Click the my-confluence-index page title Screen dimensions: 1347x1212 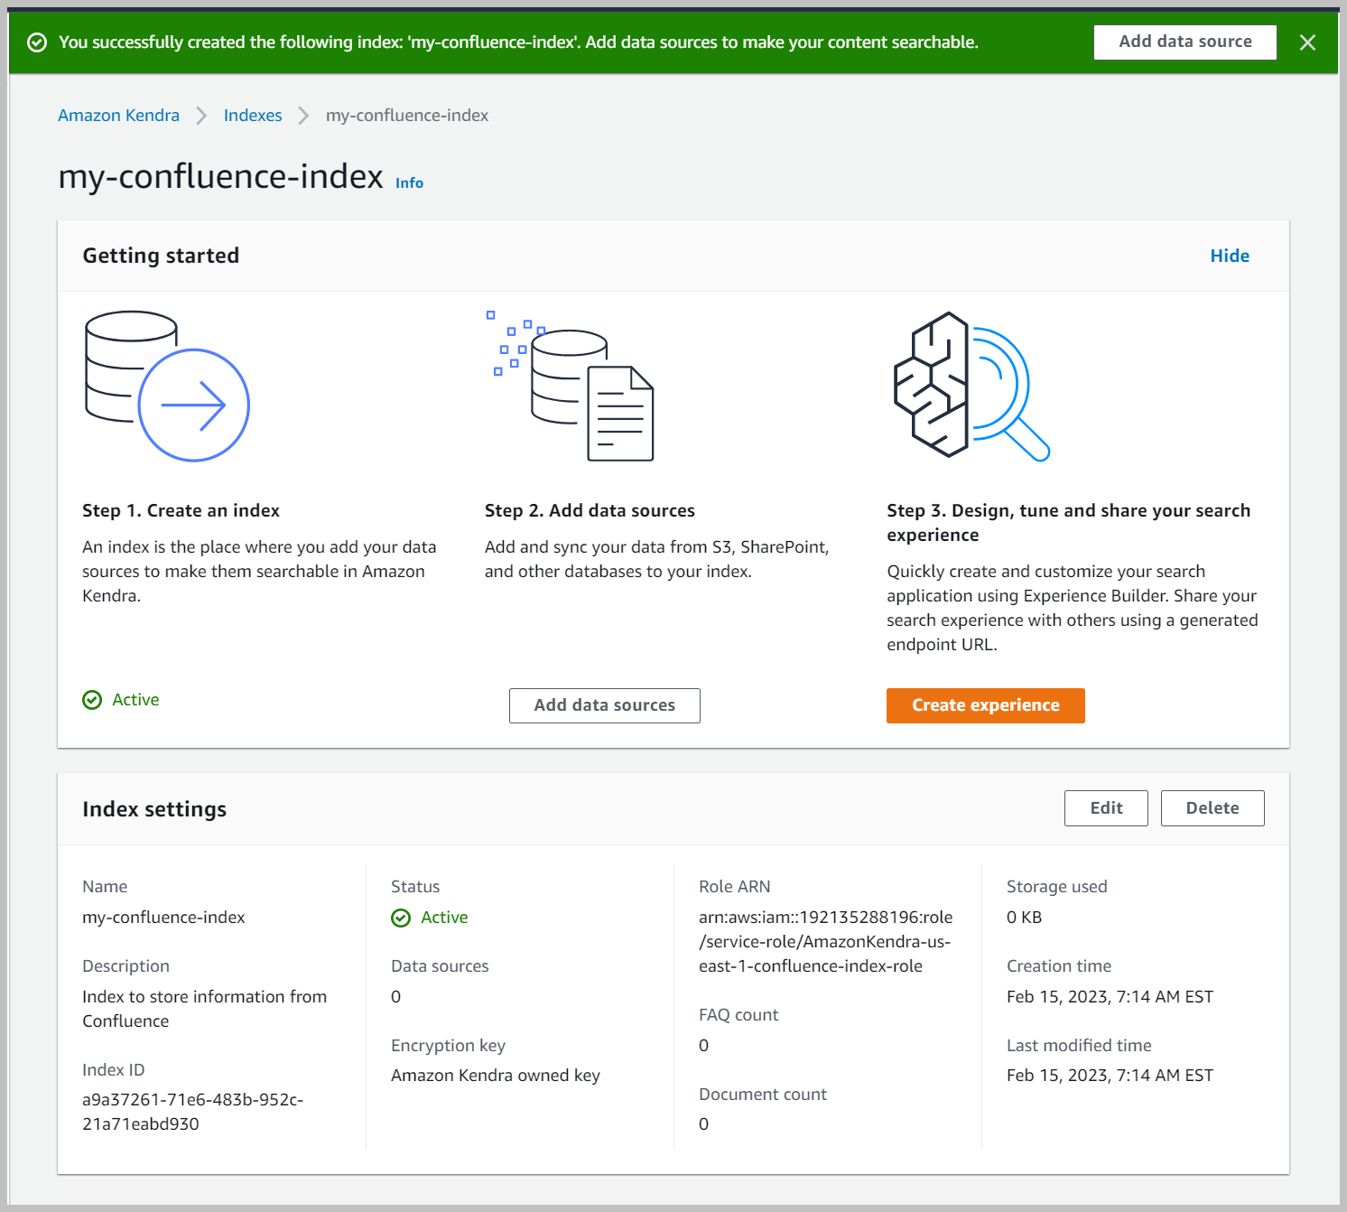[x=220, y=176]
